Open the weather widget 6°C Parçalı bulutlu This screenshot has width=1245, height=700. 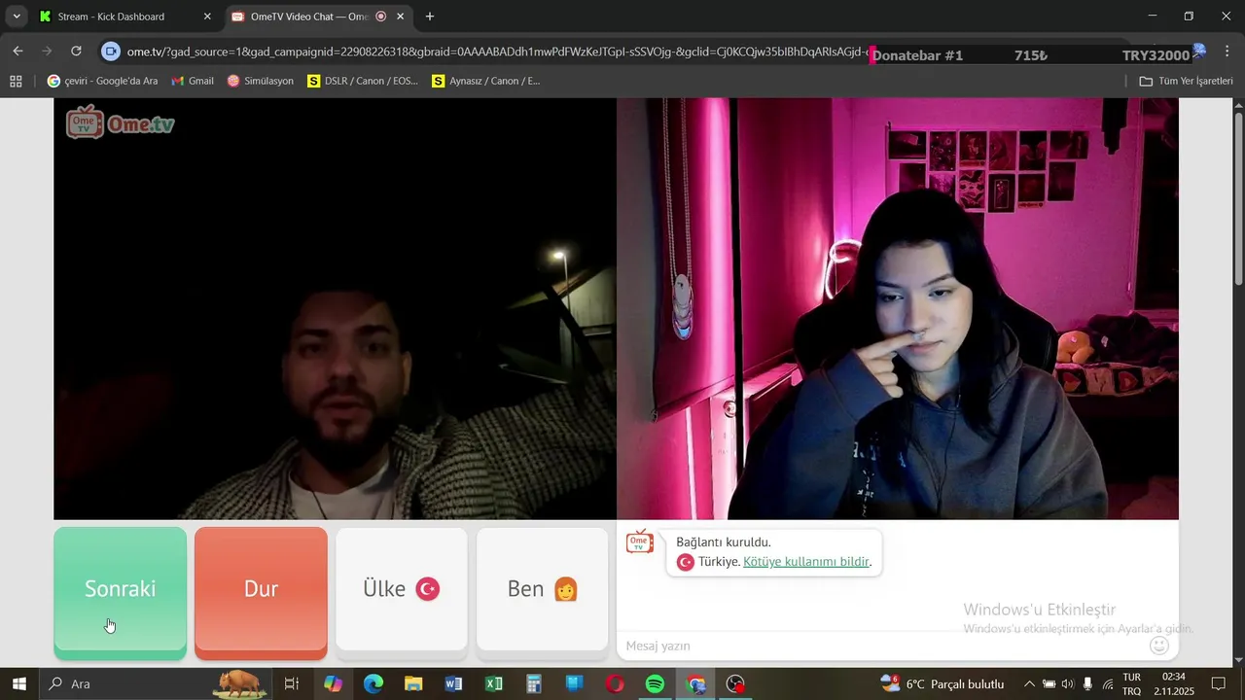942,683
